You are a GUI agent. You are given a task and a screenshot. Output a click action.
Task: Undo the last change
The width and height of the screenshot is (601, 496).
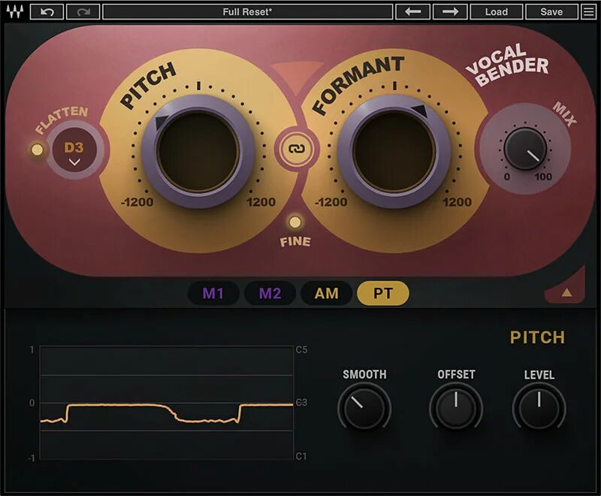[47, 12]
